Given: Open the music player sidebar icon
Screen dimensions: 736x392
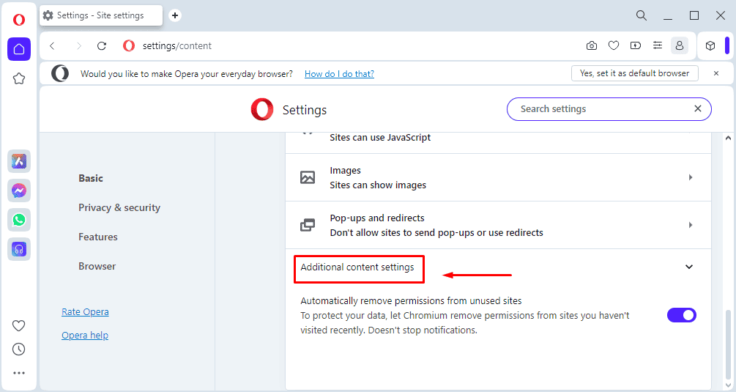Looking at the screenshot, I should (19, 249).
